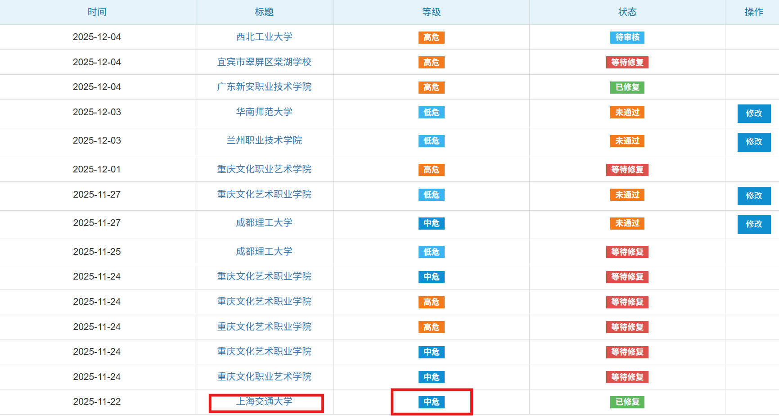779x416 pixels.
Task: Click 修改 button in the 华南师范大学 row
Action: pos(754,113)
